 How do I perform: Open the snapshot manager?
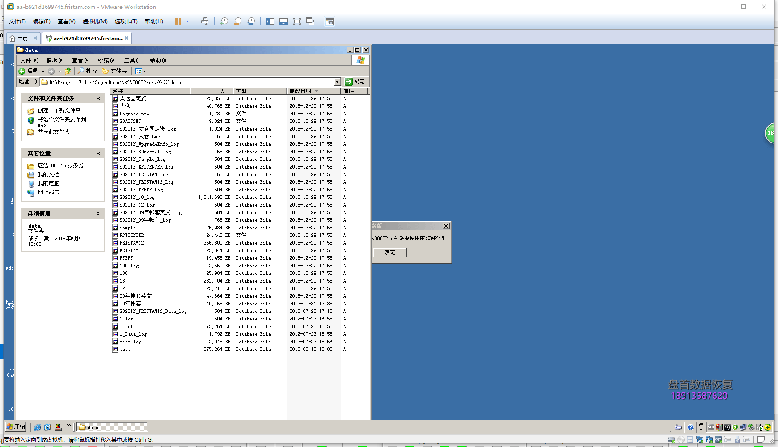[x=251, y=21]
